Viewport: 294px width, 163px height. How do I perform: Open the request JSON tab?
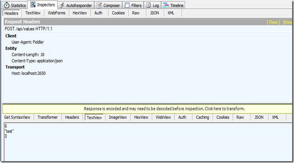(x=154, y=13)
